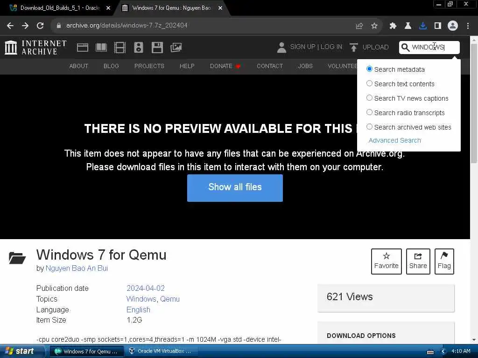Switch to Windows 7 for Qemu tab
The height and width of the screenshot is (358, 478).
coord(171,8)
